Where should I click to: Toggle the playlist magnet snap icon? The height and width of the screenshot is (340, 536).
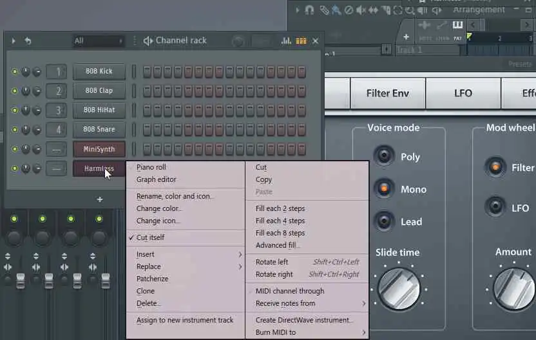309,10
